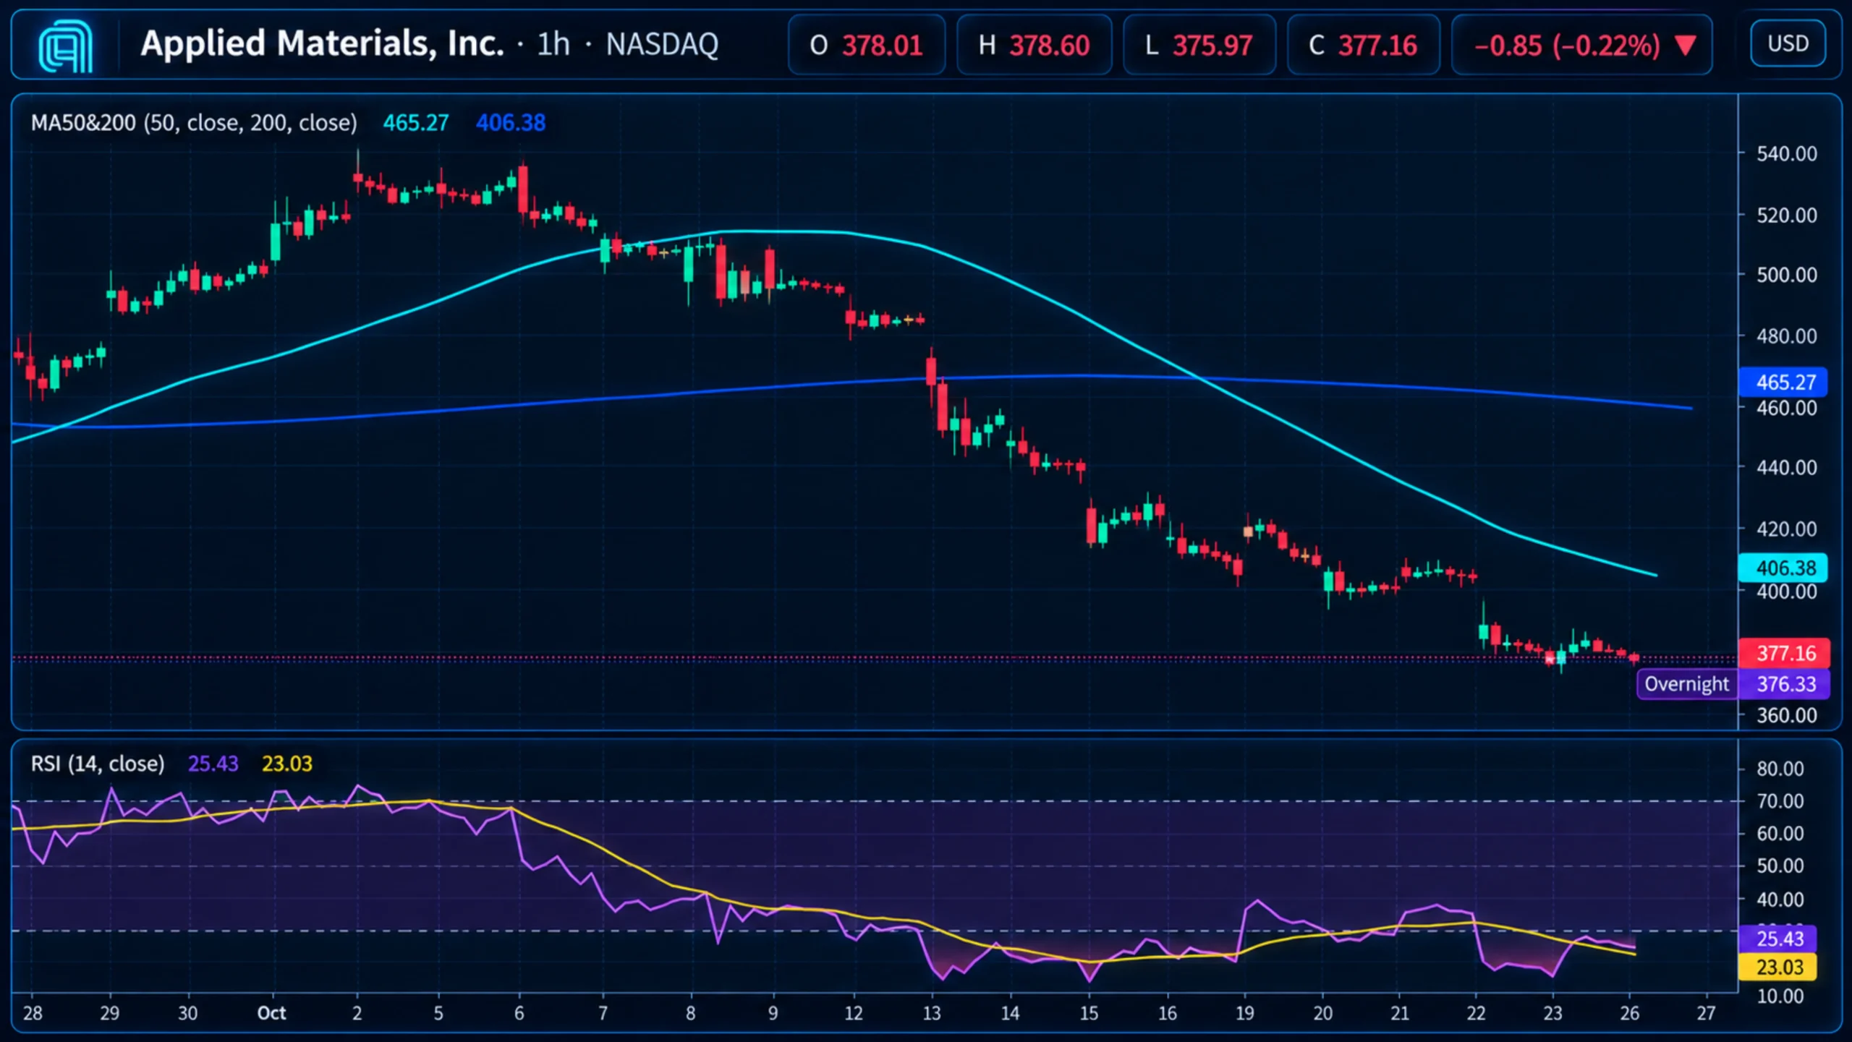The width and height of the screenshot is (1852, 1042).
Task: Open the USD currency selector
Action: click(x=1788, y=44)
